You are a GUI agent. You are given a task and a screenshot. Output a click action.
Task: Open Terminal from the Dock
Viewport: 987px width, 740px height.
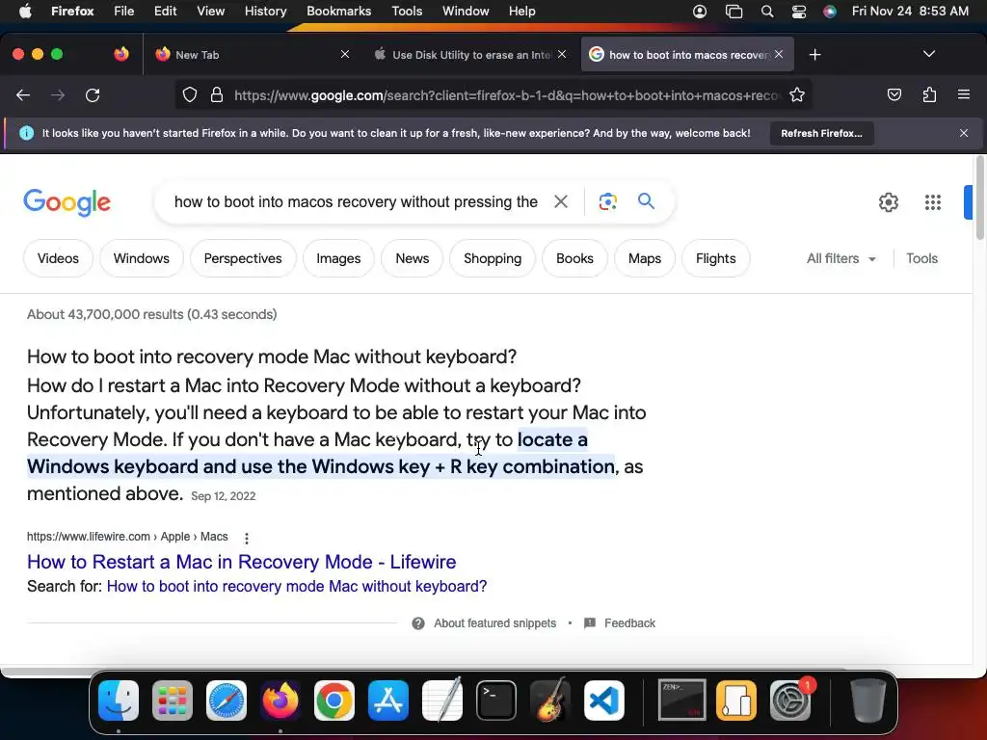pyautogui.click(x=496, y=700)
